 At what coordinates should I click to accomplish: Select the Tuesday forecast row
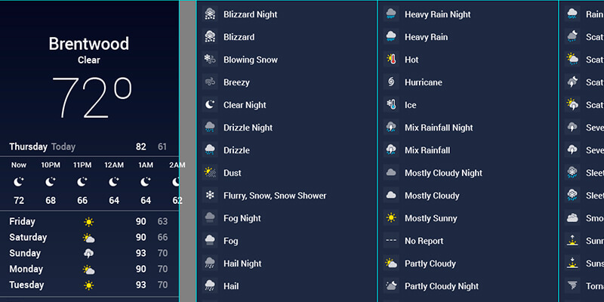coord(89,285)
